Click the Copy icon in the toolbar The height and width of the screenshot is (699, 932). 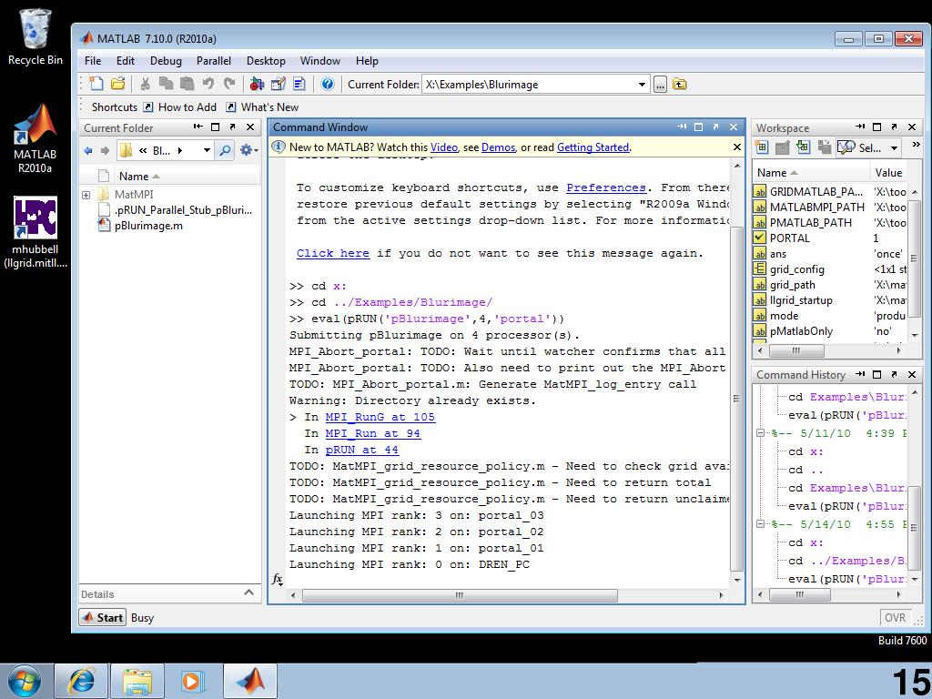(x=166, y=84)
